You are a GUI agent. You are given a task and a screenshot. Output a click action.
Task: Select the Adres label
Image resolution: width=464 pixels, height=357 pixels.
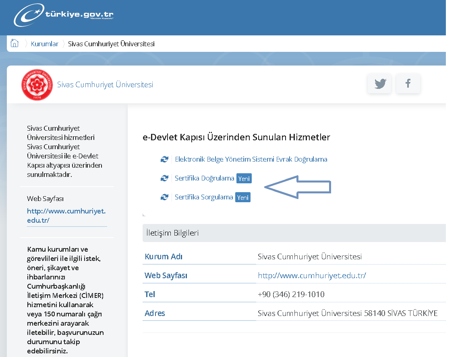point(155,313)
